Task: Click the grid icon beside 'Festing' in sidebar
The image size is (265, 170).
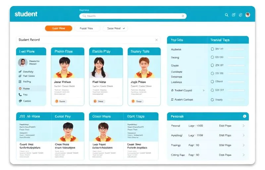Action: pyautogui.click(x=20, y=82)
